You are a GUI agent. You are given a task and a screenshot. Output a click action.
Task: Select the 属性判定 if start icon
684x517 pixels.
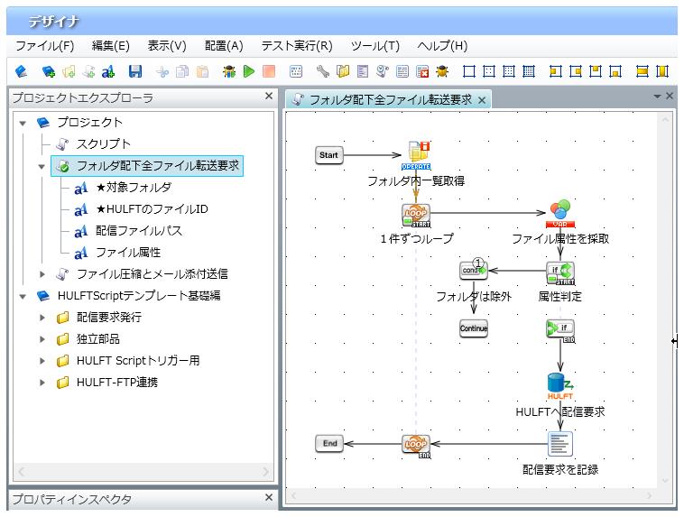point(560,273)
